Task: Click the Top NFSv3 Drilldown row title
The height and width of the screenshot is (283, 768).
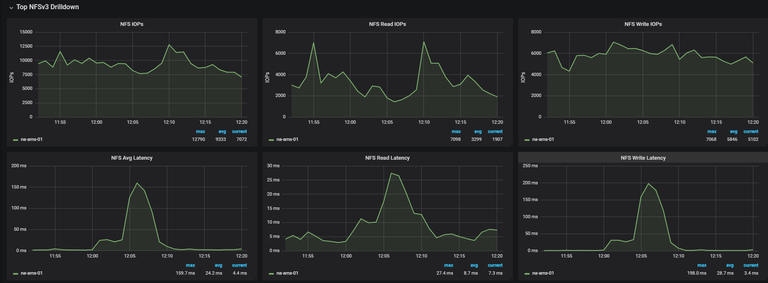Action: 47,7
